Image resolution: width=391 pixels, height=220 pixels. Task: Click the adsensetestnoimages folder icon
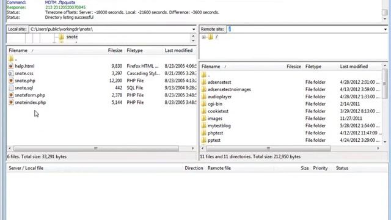pos(203,89)
